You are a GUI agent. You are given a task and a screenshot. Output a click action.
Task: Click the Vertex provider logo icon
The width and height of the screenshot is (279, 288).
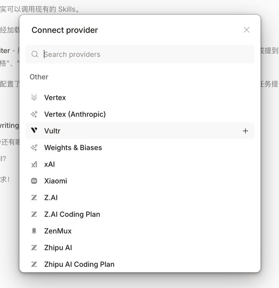coord(34,97)
